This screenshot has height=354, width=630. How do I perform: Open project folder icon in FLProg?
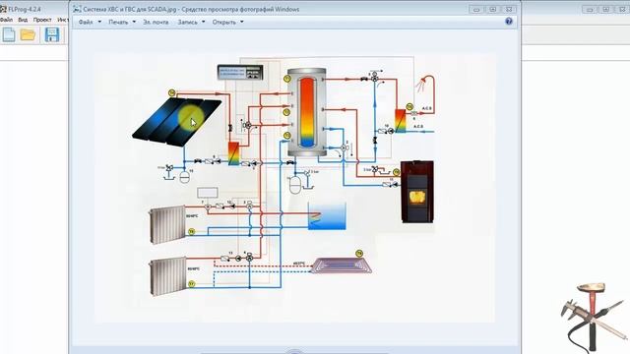tap(28, 35)
